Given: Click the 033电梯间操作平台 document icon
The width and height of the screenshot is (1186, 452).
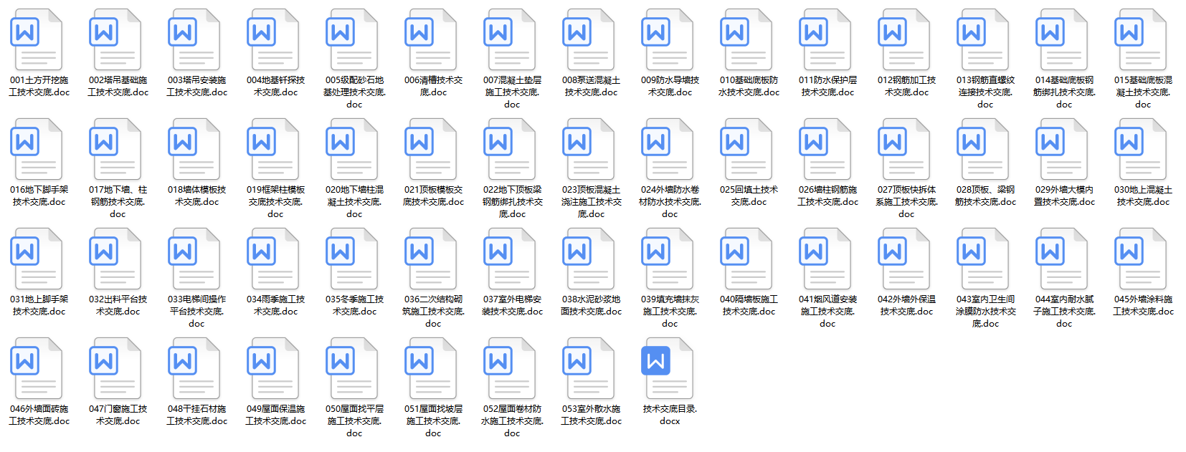Looking at the screenshot, I should pyautogui.click(x=194, y=259).
